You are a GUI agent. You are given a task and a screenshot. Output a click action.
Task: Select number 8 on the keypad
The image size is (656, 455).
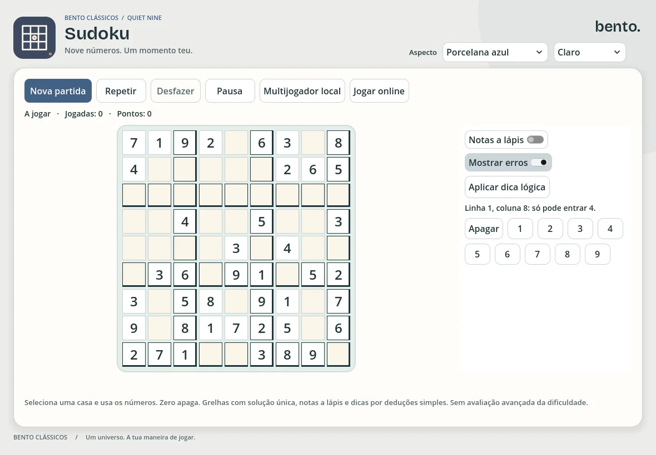click(x=567, y=254)
